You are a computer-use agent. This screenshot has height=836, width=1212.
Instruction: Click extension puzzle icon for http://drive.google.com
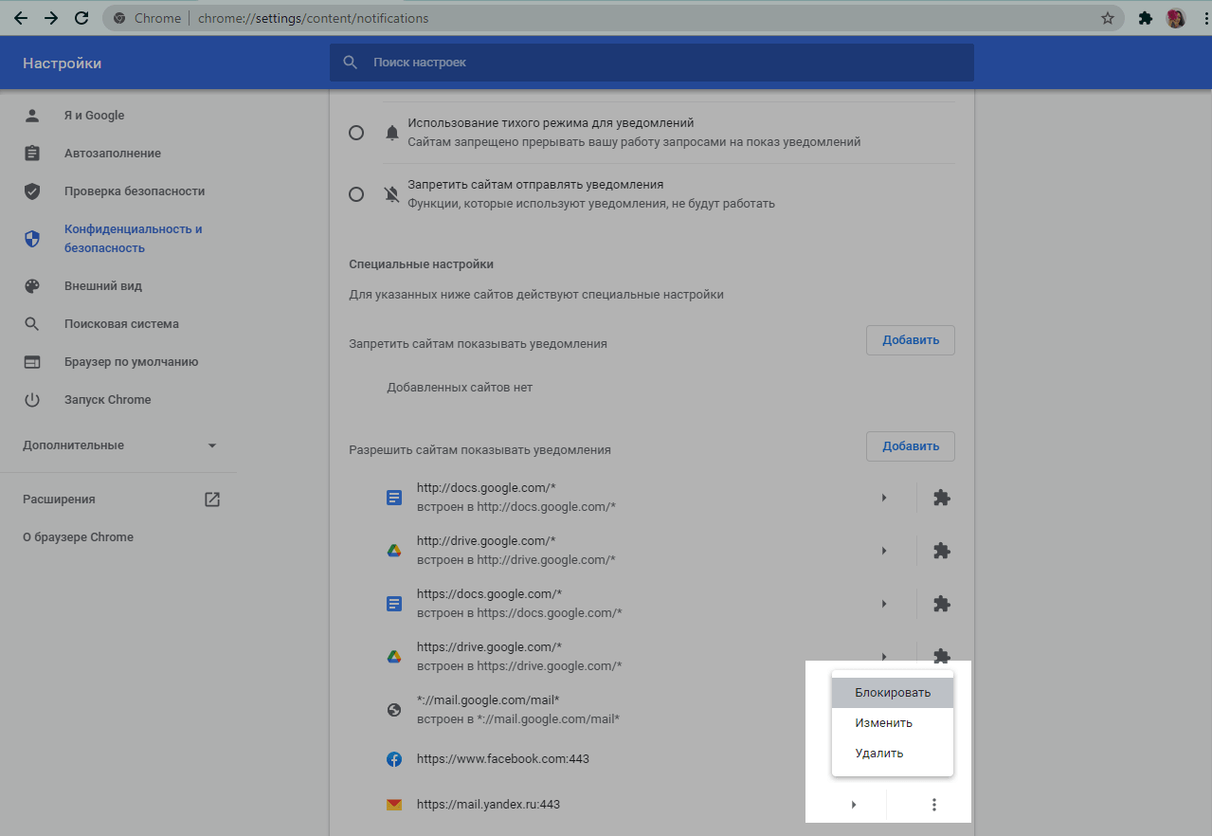[x=941, y=551]
